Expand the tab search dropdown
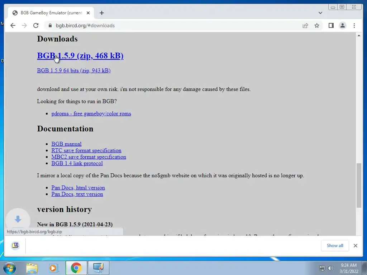Image resolution: width=367 pixels, height=275 pixels. click(320, 13)
